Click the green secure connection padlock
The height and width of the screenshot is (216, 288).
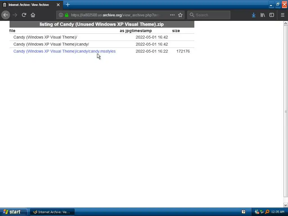67,15
